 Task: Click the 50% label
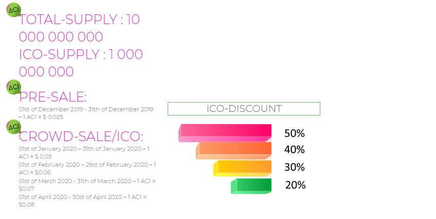point(295,133)
